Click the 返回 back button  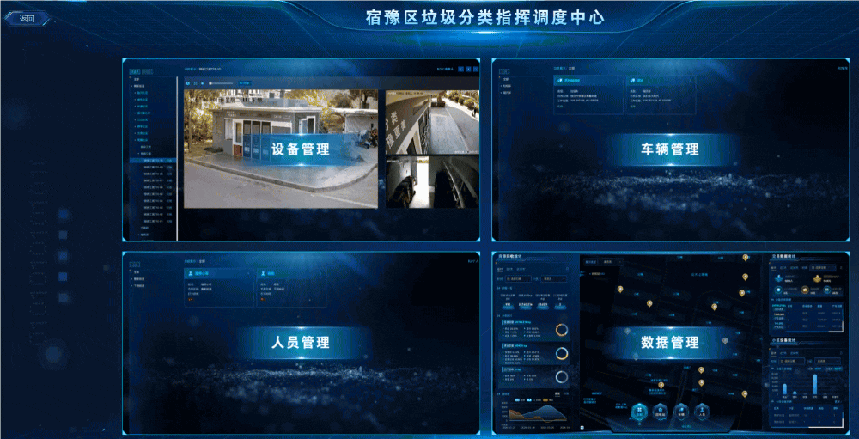pyautogui.click(x=26, y=18)
